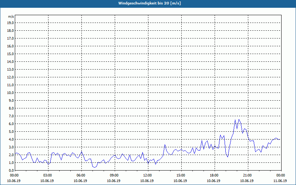Select the '13,0' y-axis label
This screenshot has height=185, width=296.
tap(10, 70)
